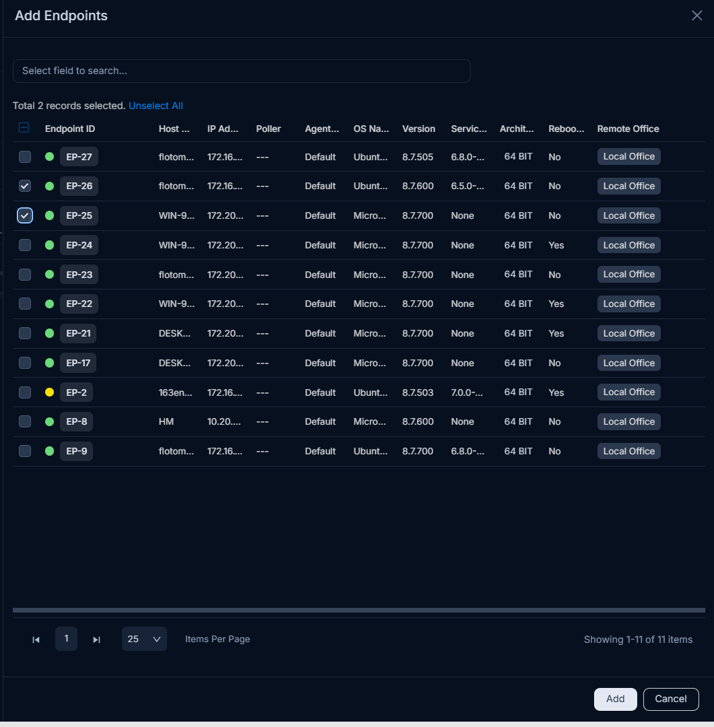Viewport: 714px width, 727px height.
Task: Click the EP-27 endpoint ID tag
Action: [x=79, y=157]
